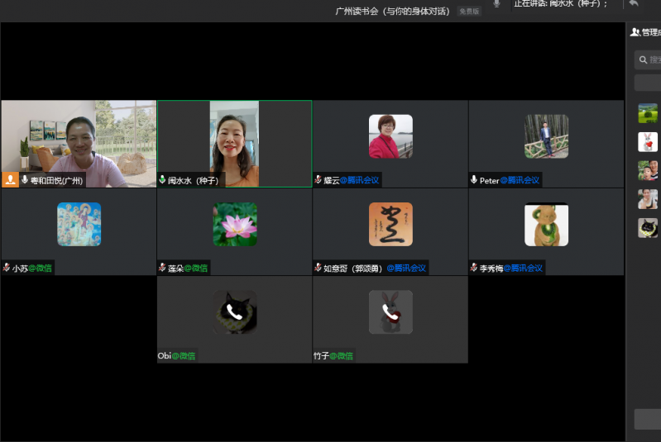Click the 免费版 badge next to meeting title

pyautogui.click(x=469, y=12)
